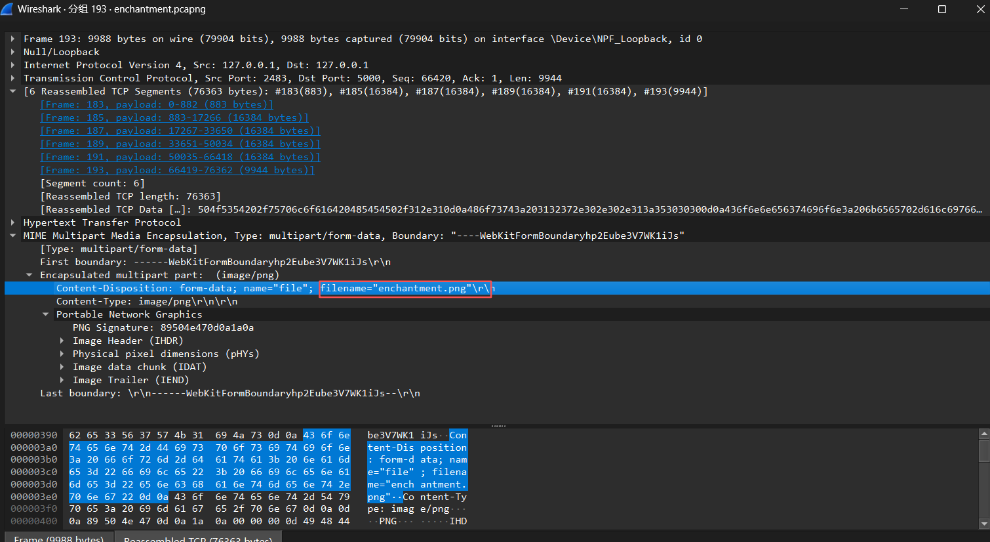Expand the Image Header (IHDR) chunk
The image size is (990, 542).
62,341
